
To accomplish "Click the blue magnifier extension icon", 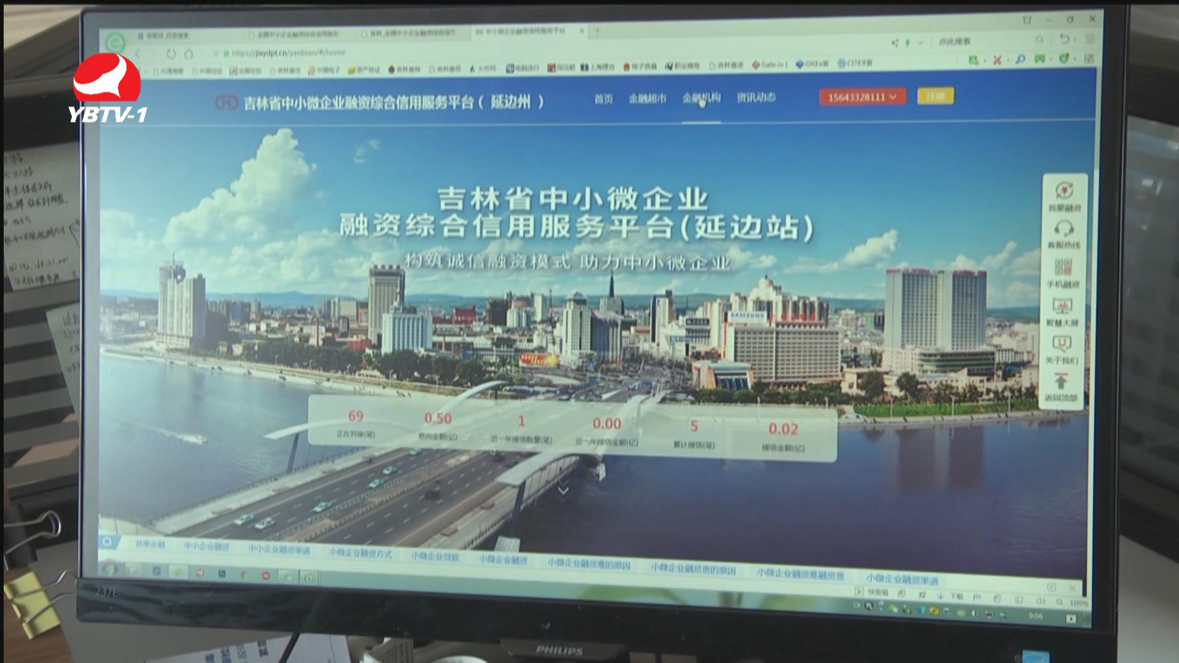I will (x=1020, y=59).
